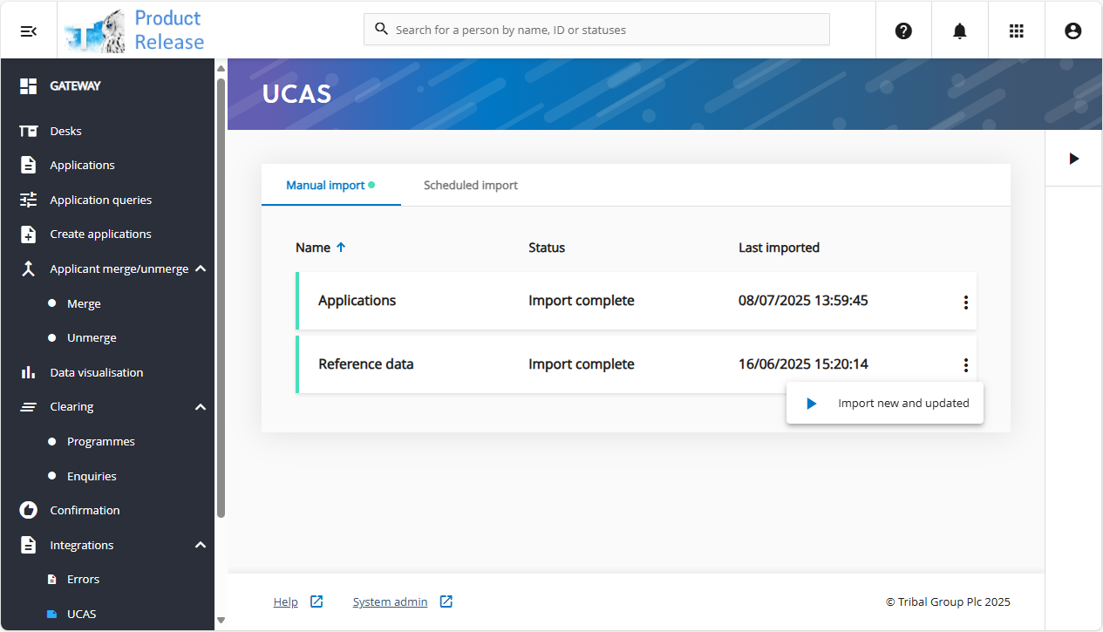This screenshot has height=632, width=1103.
Task: Click the person search field
Action: click(x=596, y=30)
